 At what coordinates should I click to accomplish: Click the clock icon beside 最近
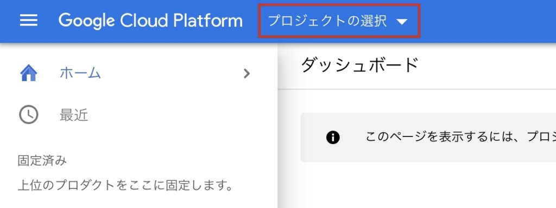(28, 115)
